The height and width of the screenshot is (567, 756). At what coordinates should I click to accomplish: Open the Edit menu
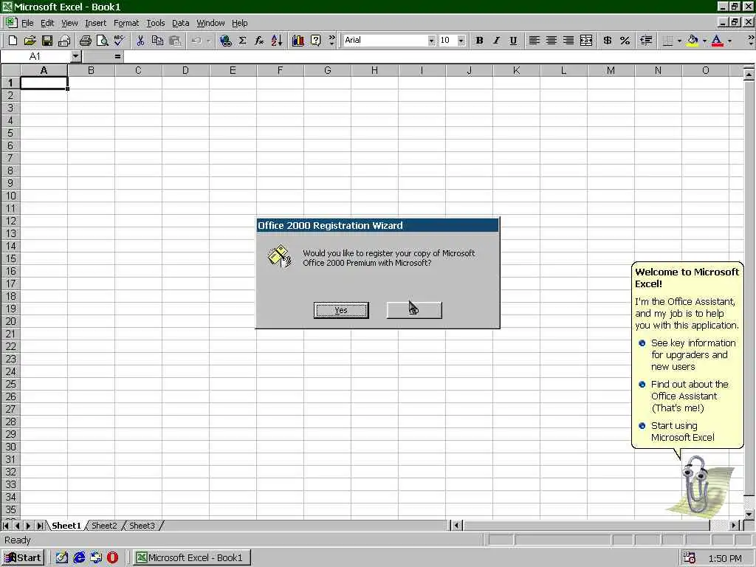[x=47, y=23]
